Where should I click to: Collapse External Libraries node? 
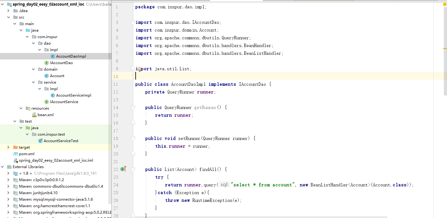2,167
